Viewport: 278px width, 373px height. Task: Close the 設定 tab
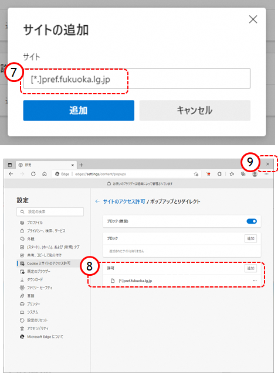coord(73,165)
